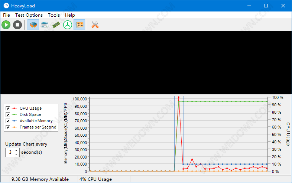Toggle the write temp file disk icon

[45, 25]
